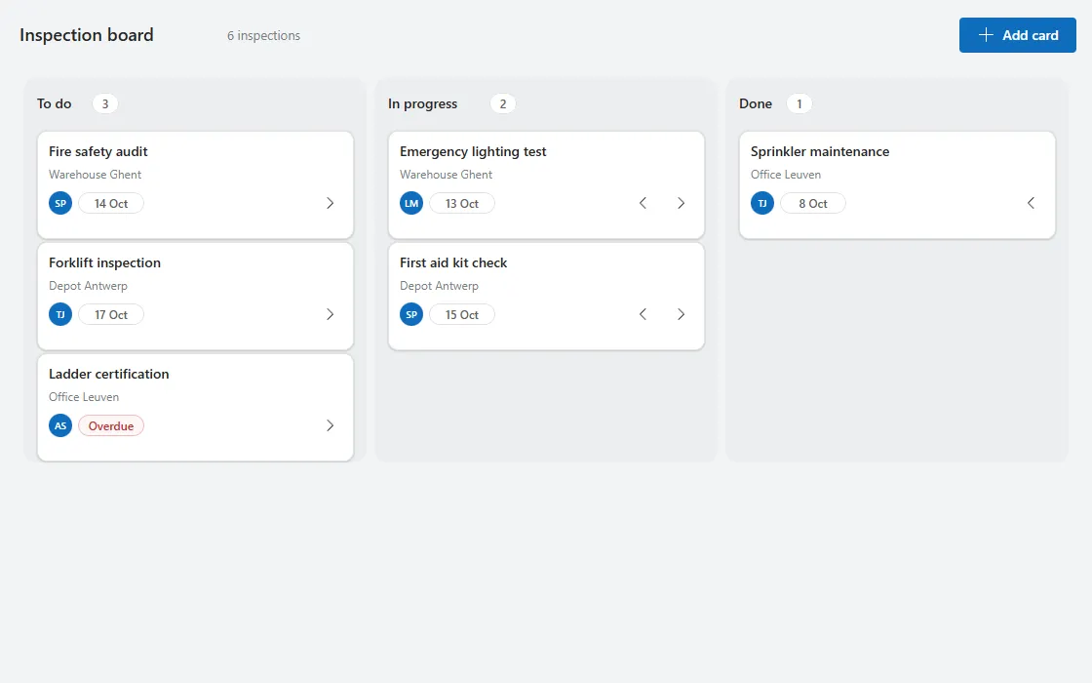Click the To do column heading
This screenshot has width=1092, height=683.
point(55,103)
